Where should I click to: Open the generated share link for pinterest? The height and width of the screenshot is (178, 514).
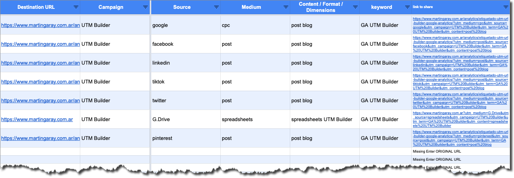pyautogui.click(x=460, y=138)
